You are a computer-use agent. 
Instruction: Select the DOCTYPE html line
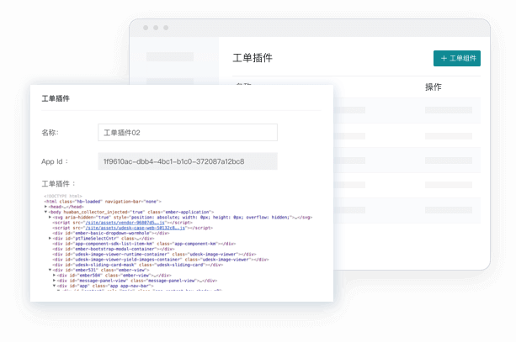tap(63, 196)
